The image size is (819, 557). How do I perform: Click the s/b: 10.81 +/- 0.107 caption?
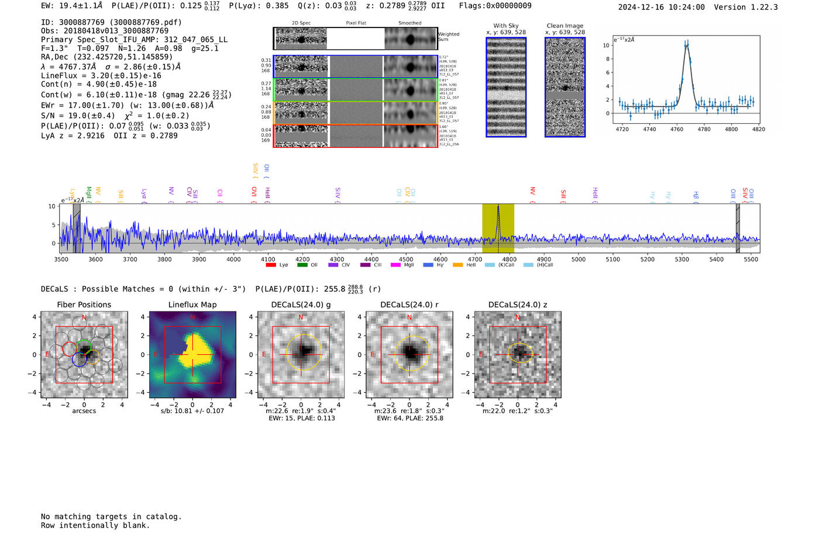[x=192, y=411]
